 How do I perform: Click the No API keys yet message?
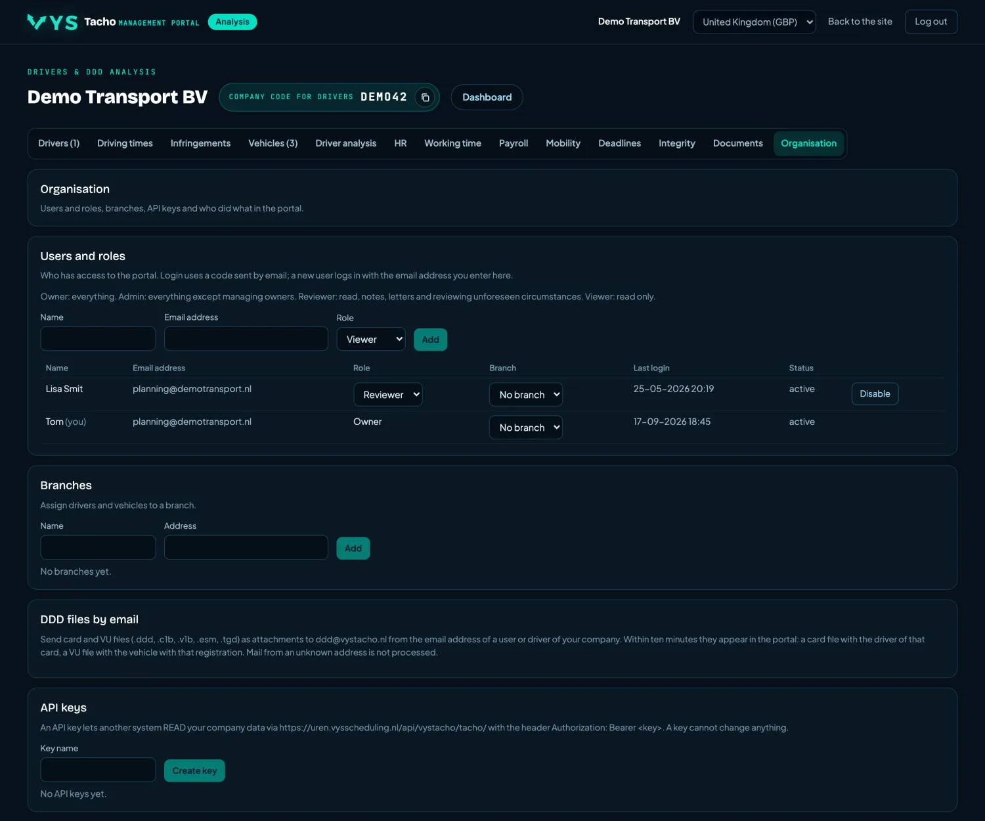click(x=73, y=794)
